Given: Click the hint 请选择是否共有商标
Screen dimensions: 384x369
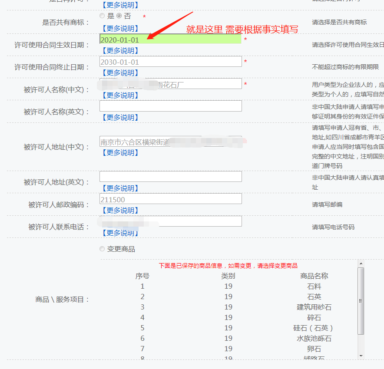Looking at the screenshot, I should coord(339,22).
